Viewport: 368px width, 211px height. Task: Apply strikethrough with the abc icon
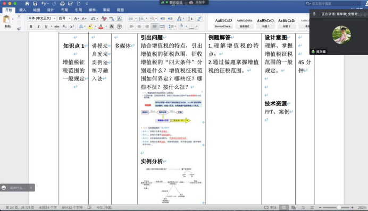(57, 27)
